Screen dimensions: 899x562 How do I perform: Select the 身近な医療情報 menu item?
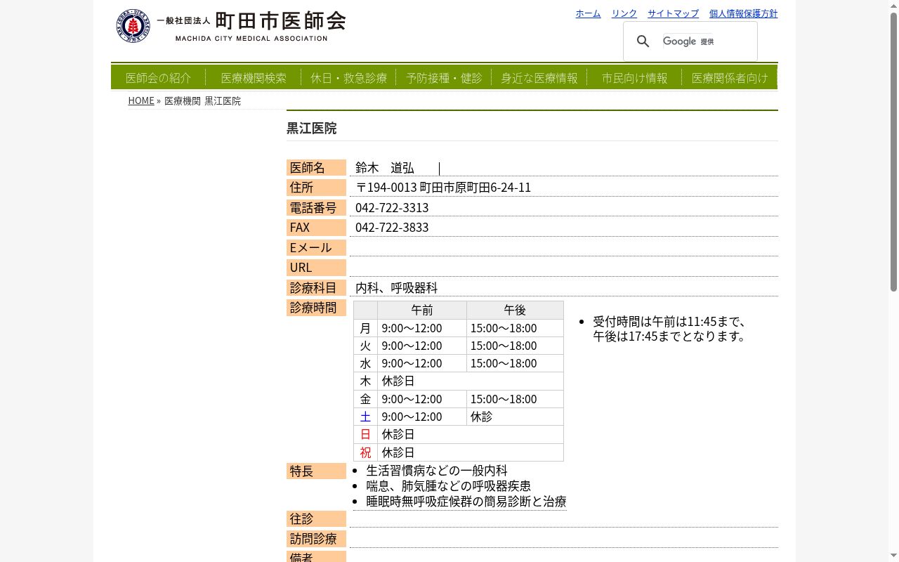coord(539,78)
